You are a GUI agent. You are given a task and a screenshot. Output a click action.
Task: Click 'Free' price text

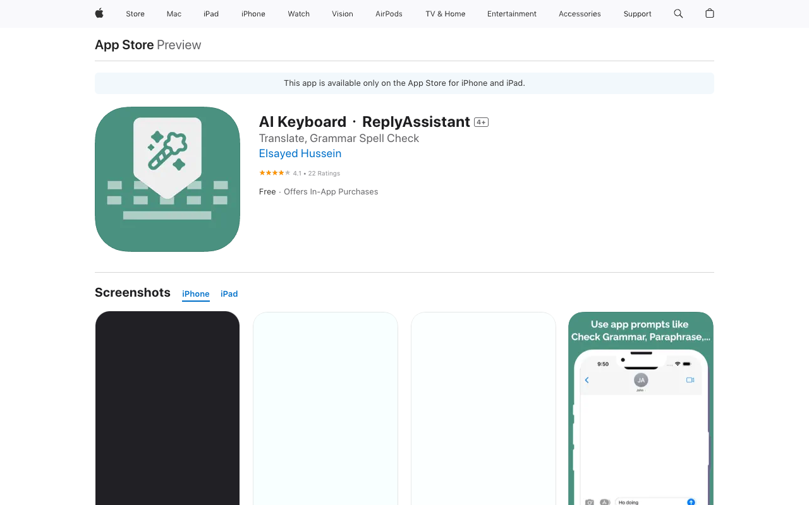point(267,192)
